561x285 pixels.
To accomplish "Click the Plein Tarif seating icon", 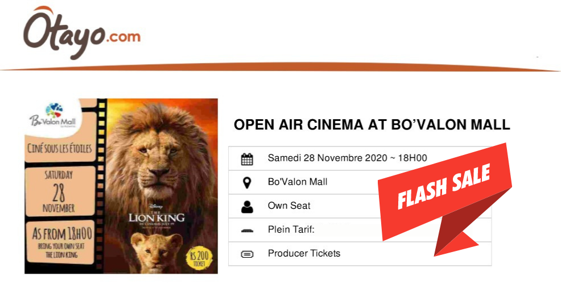I will (x=247, y=230).
